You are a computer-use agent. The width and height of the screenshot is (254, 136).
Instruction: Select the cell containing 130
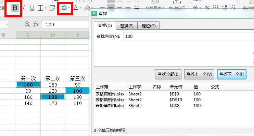[77, 97]
